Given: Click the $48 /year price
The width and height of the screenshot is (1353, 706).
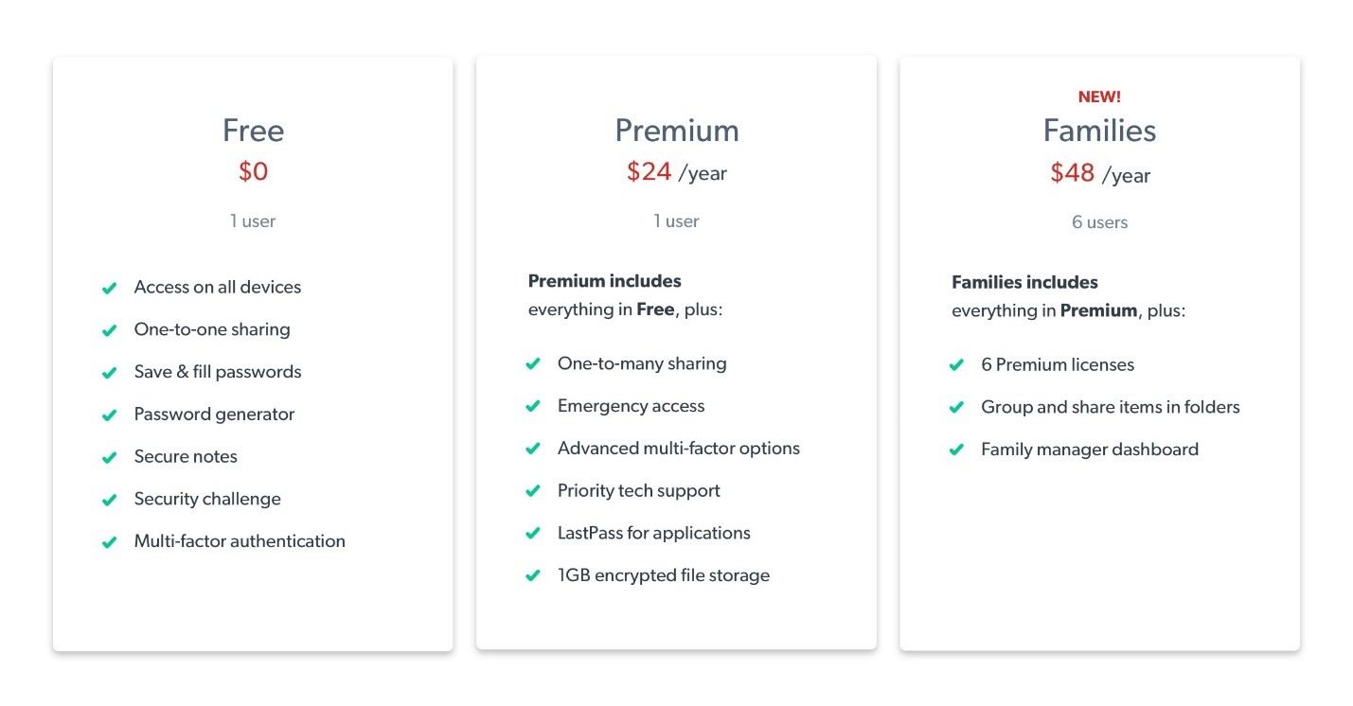Looking at the screenshot, I should click(x=1099, y=173).
